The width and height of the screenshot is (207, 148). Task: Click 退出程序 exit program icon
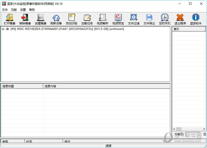[180, 19]
